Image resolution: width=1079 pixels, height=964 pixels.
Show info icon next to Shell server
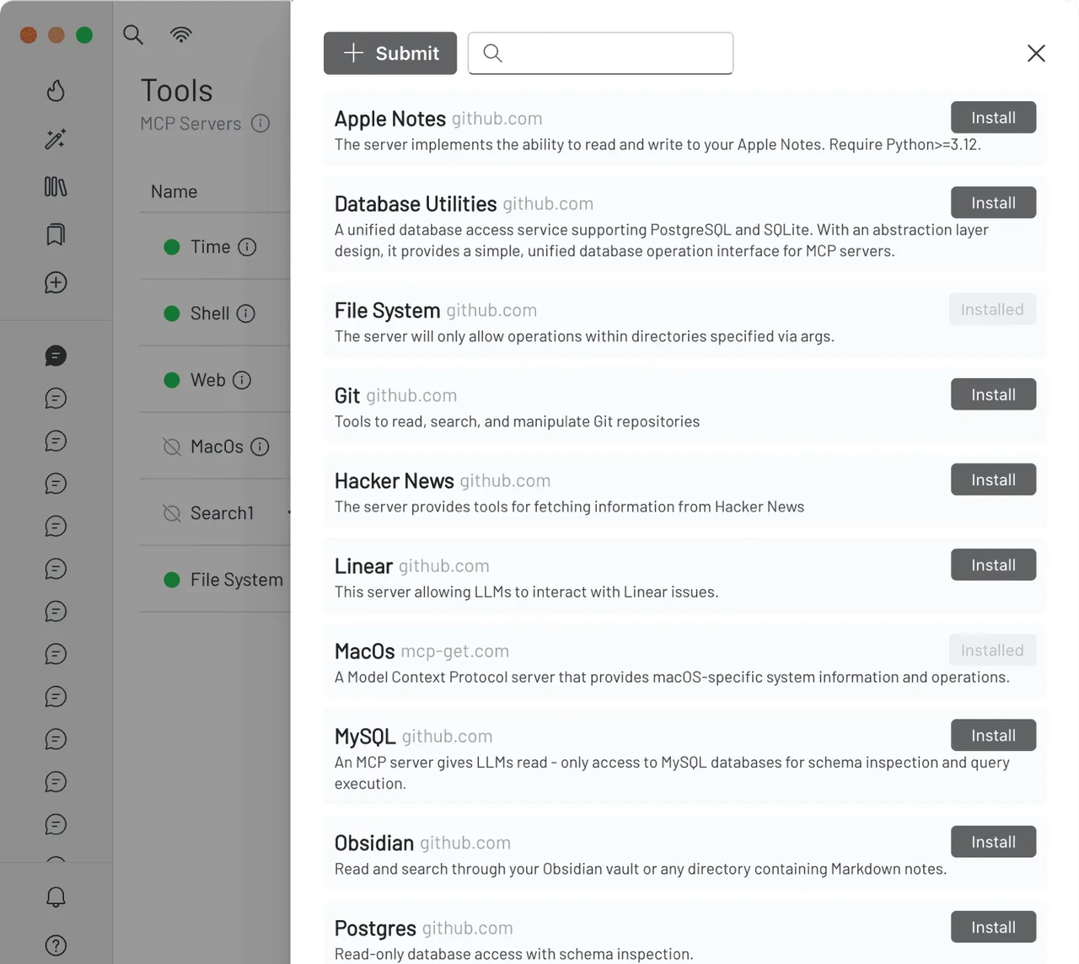pyautogui.click(x=246, y=313)
